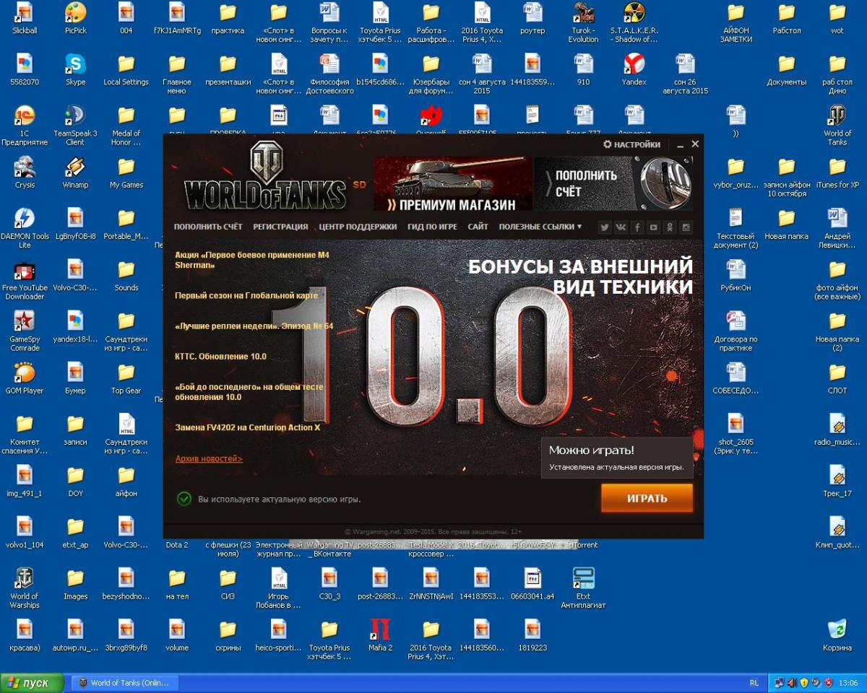Open ГИД ПО ИГРЕ menu item

pyautogui.click(x=432, y=227)
